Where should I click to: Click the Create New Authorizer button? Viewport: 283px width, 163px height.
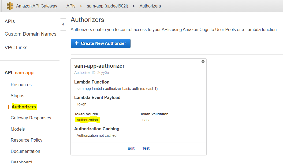tap(100, 43)
